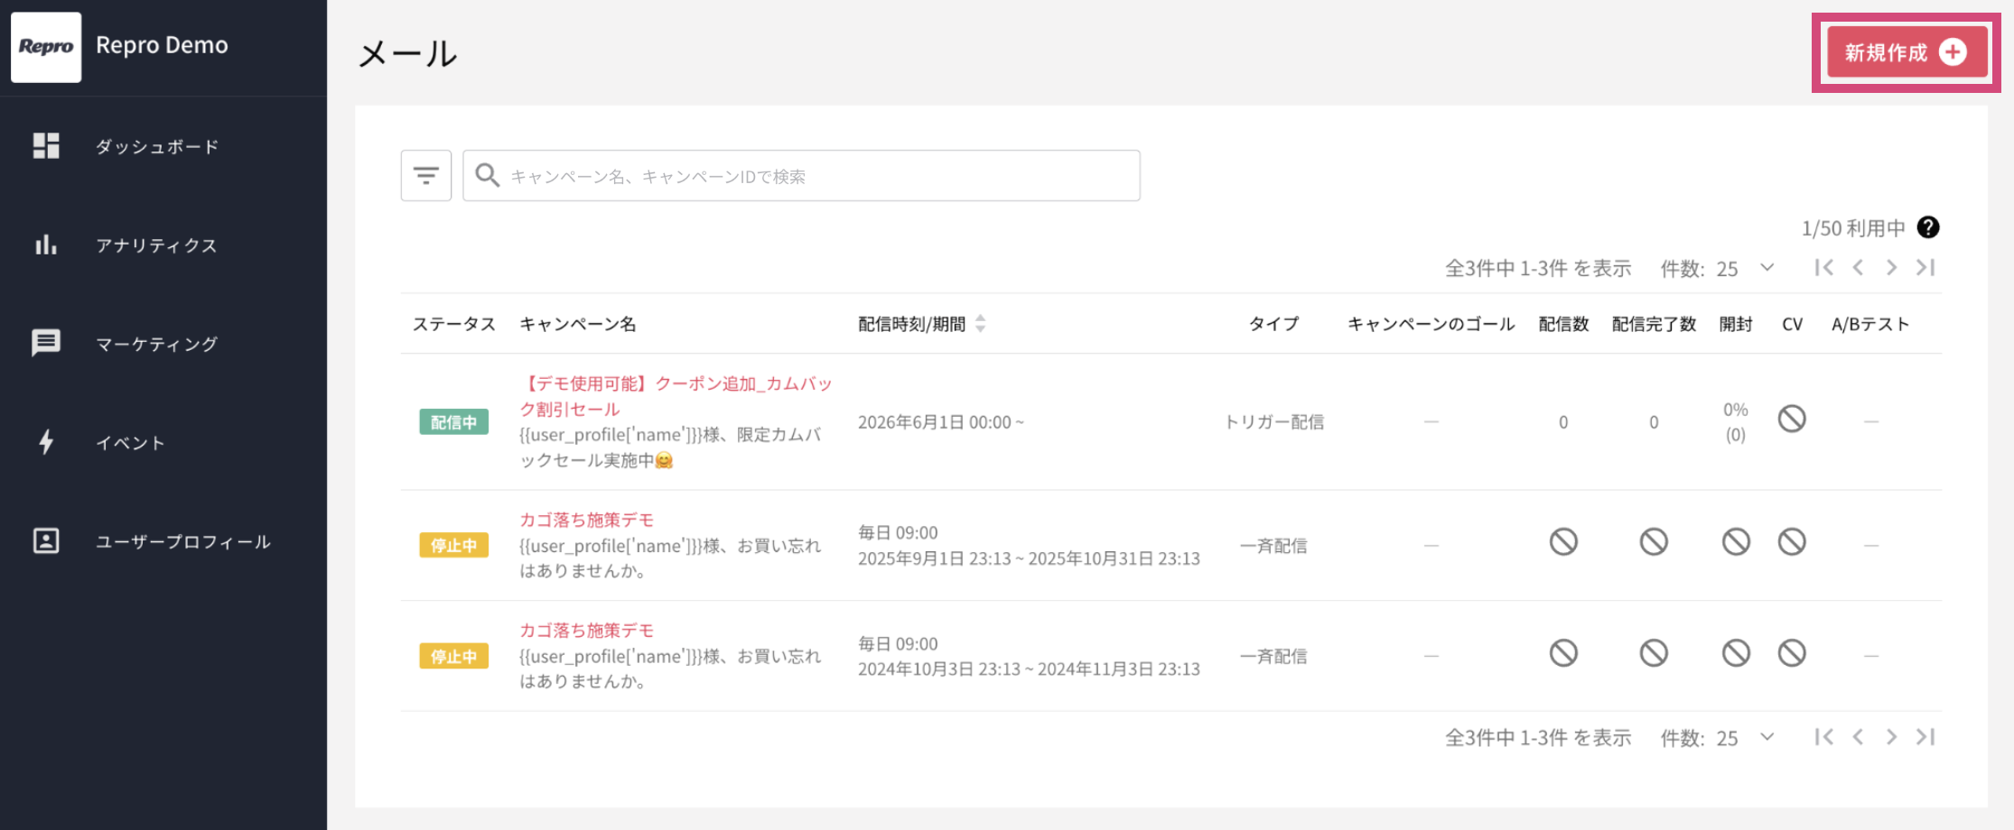Open the カゴ落ち施策デモ campaign dated 2024年10月3日
Viewport: 2014px width, 830px height.
tap(586, 630)
